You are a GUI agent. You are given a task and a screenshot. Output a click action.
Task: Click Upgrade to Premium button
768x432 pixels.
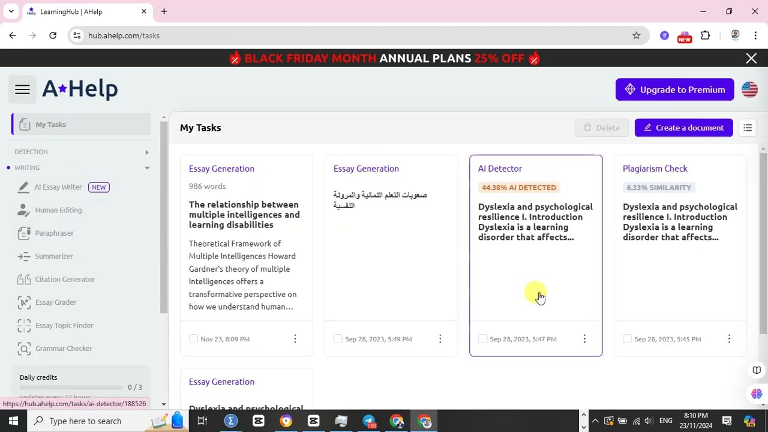[674, 89]
